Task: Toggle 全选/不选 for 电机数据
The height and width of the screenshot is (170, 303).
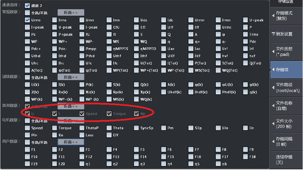Action: coord(27,121)
